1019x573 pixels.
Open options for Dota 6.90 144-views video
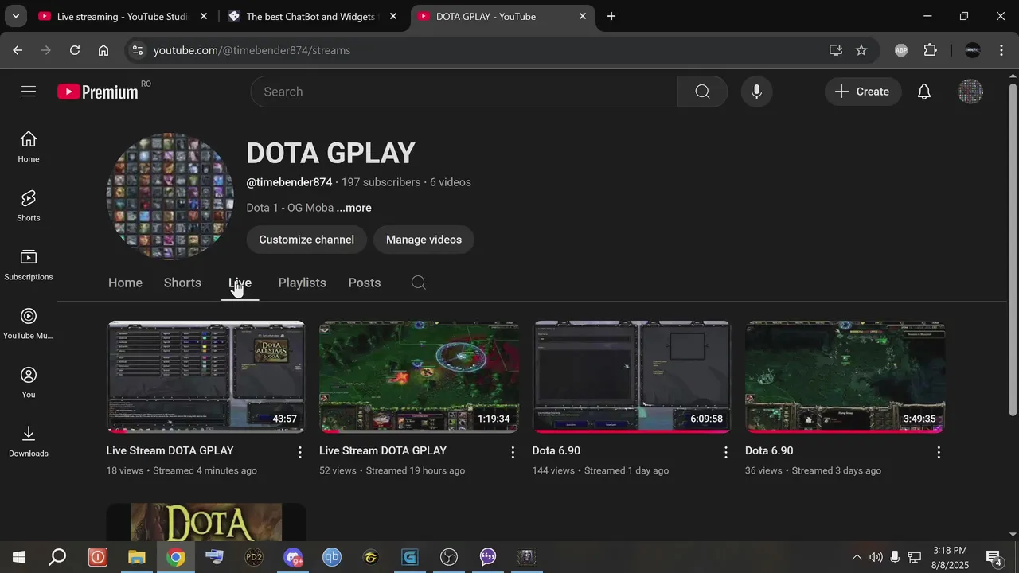[725, 452]
